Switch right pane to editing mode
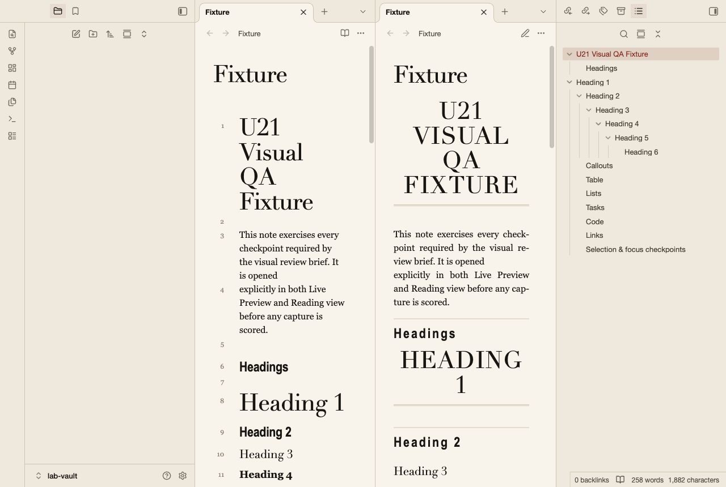The width and height of the screenshot is (726, 487). (525, 33)
